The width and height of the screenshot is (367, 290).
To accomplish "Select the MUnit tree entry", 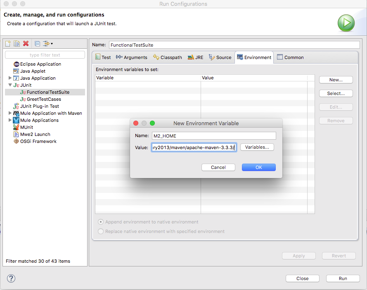I will tap(26, 127).
